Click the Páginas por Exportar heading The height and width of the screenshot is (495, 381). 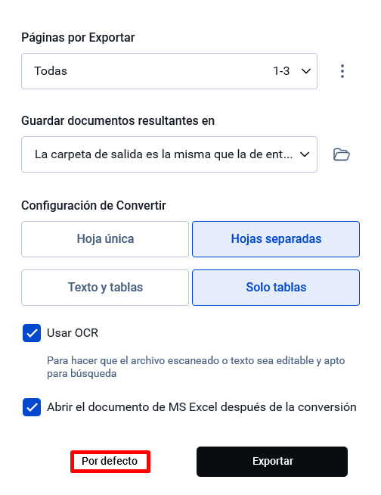tap(78, 38)
